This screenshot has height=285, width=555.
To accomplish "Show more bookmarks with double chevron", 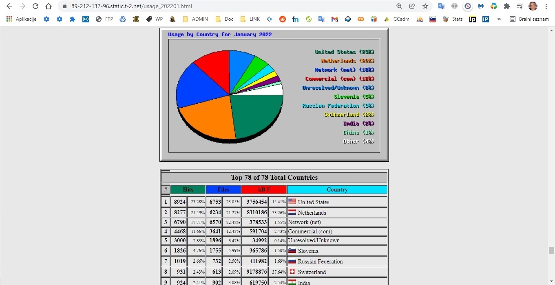I will (499, 19).
